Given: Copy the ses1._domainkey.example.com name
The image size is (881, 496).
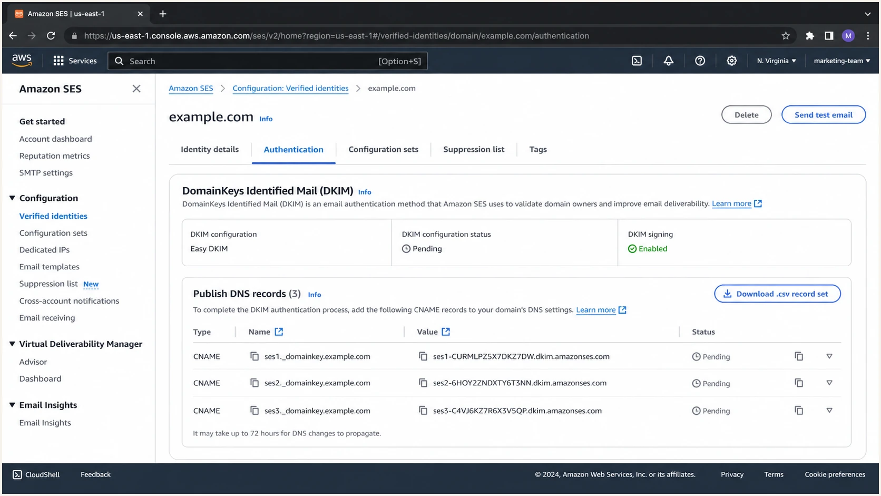Looking at the screenshot, I should [x=254, y=356].
